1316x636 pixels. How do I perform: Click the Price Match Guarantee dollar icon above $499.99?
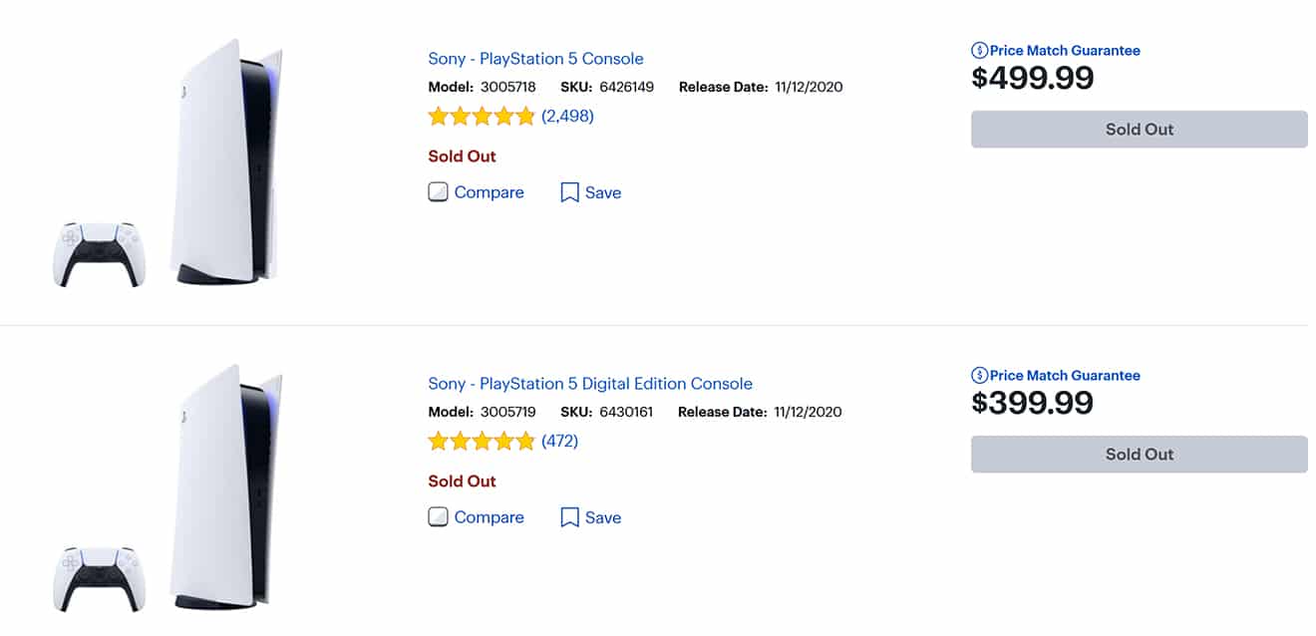[x=979, y=51]
